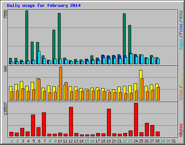Click day 18 on the x-axis
185x145 pixels.
tap(103, 141)
